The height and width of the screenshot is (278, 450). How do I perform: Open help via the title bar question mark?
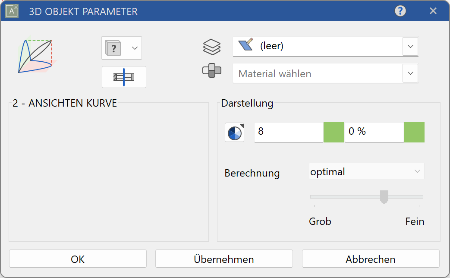click(x=400, y=11)
